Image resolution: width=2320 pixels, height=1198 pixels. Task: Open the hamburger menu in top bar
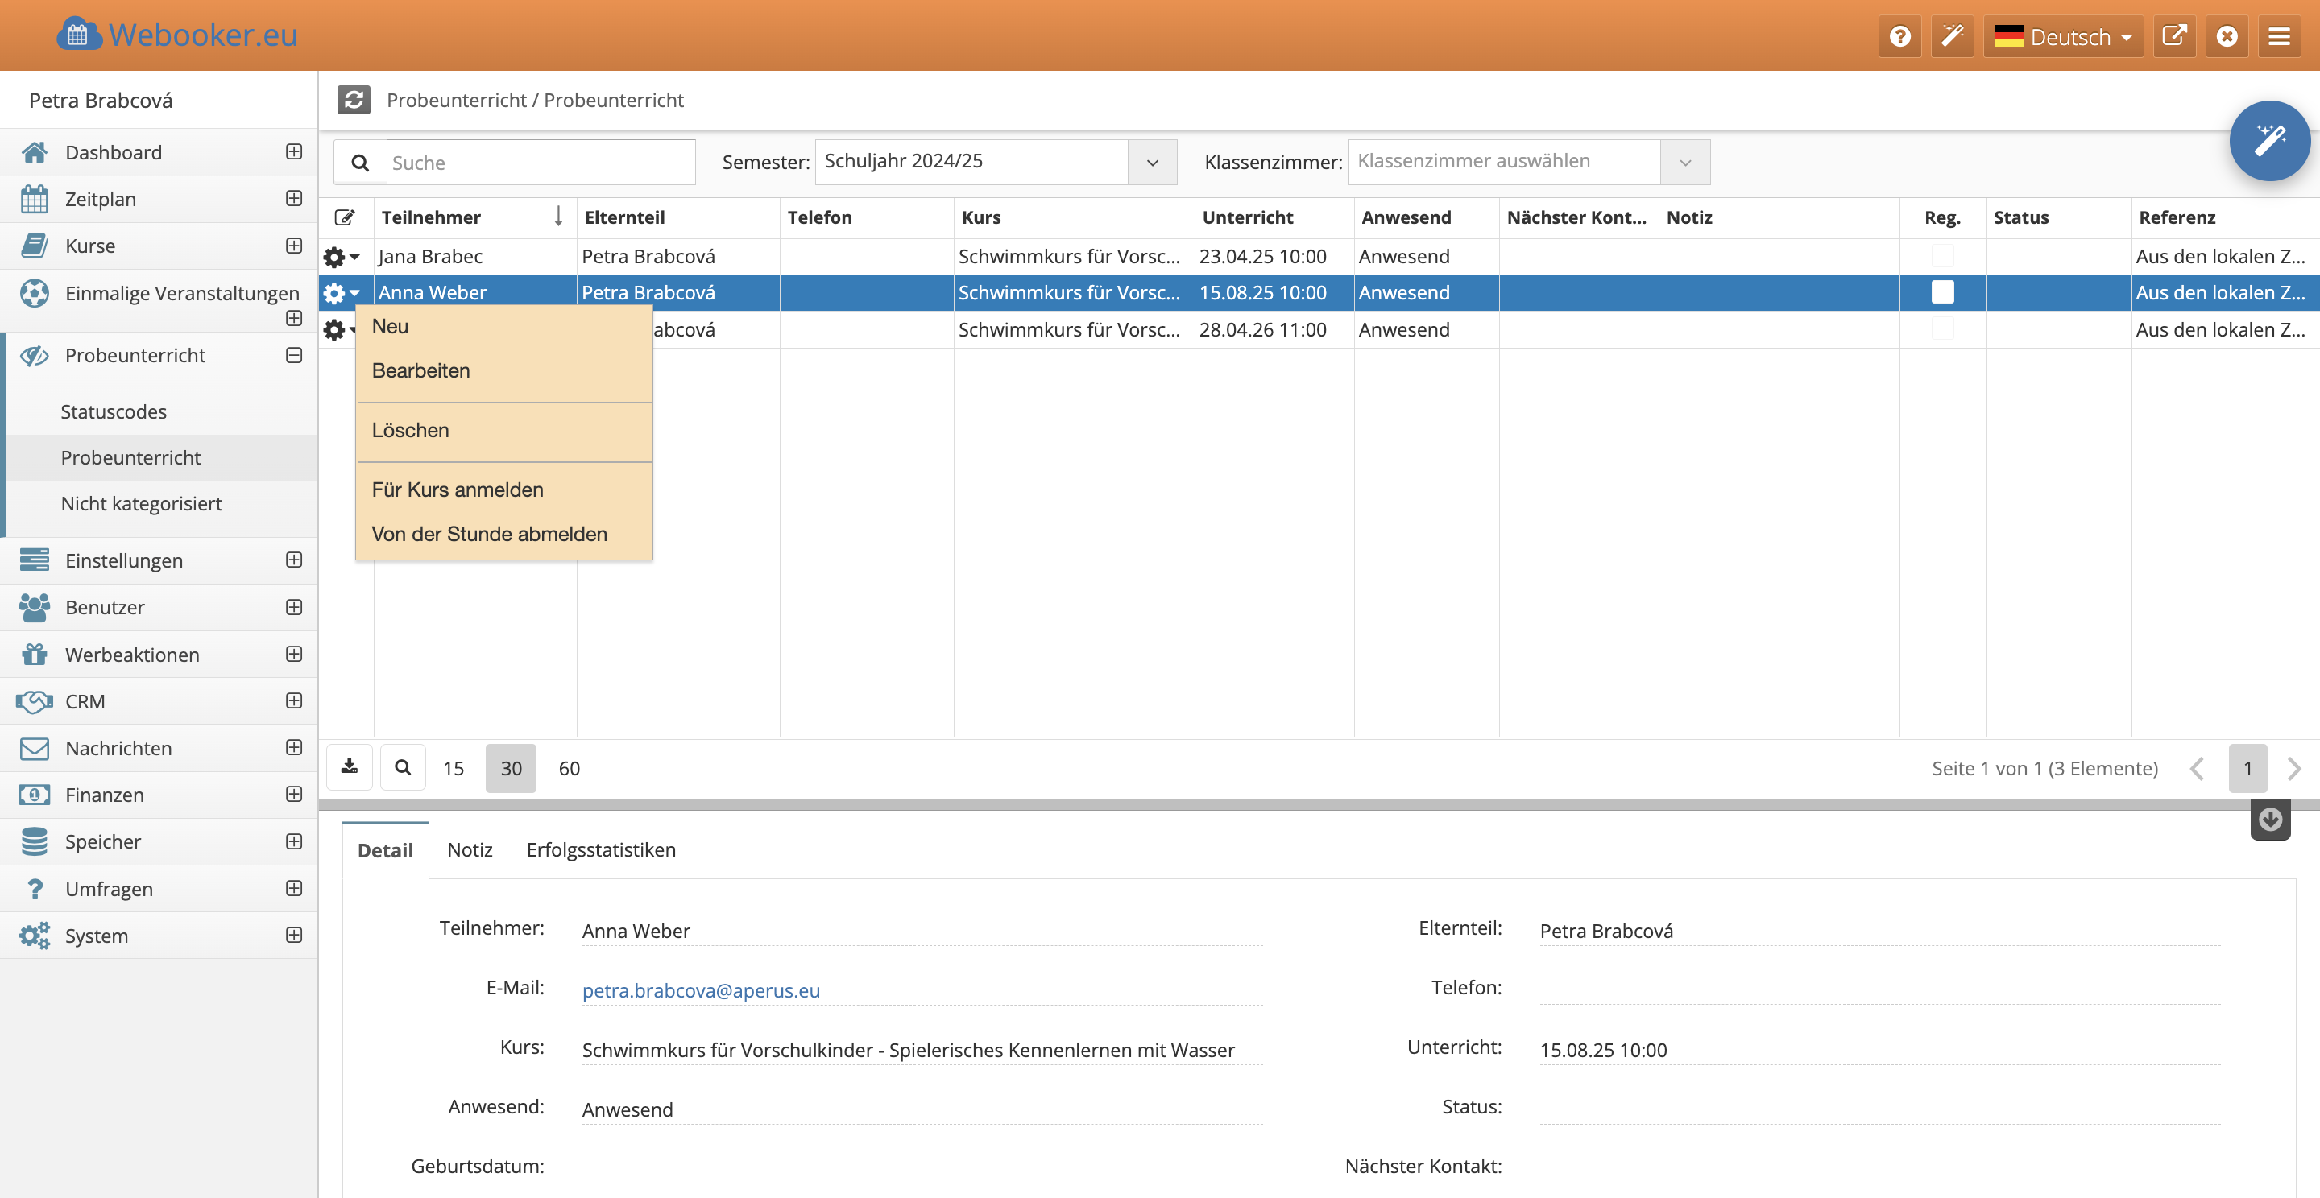tap(2279, 36)
